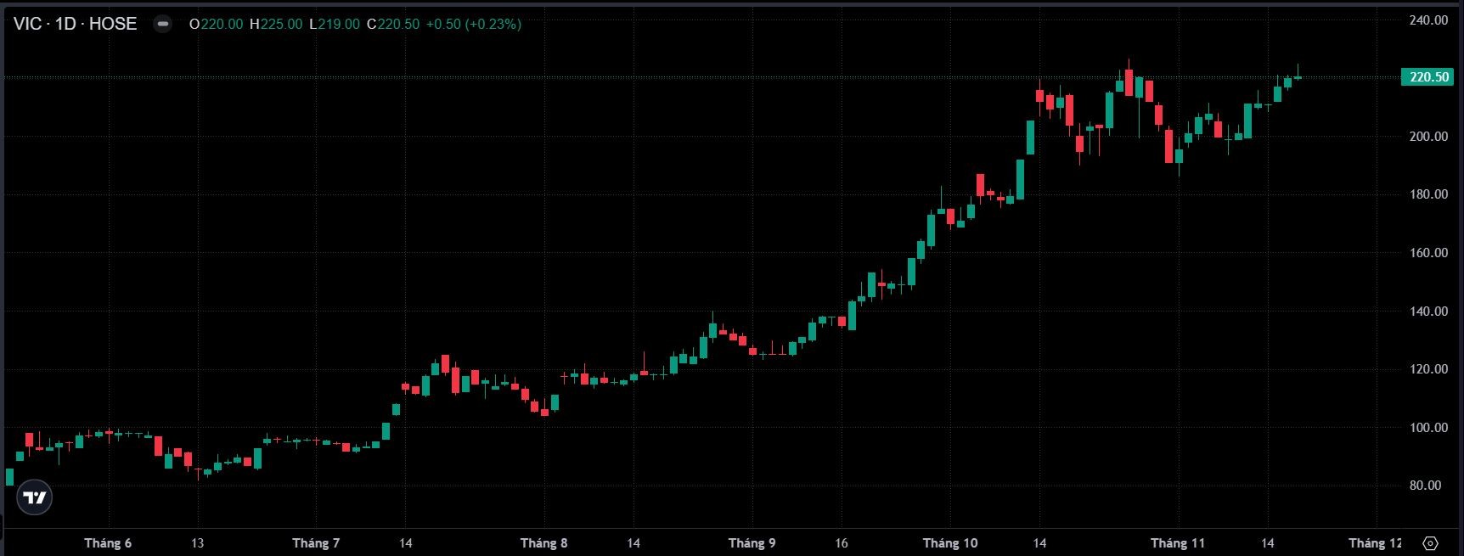Click the open value O220.00
Screen dimensions: 1464x556
216,24
